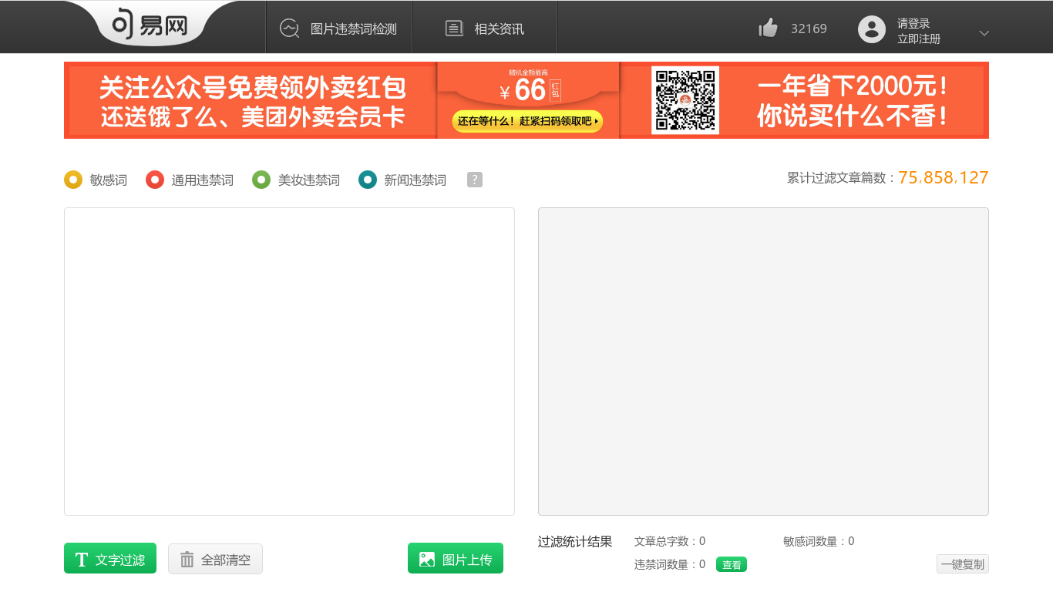Click the 查看 button beside 违禁词数量

pyautogui.click(x=732, y=565)
